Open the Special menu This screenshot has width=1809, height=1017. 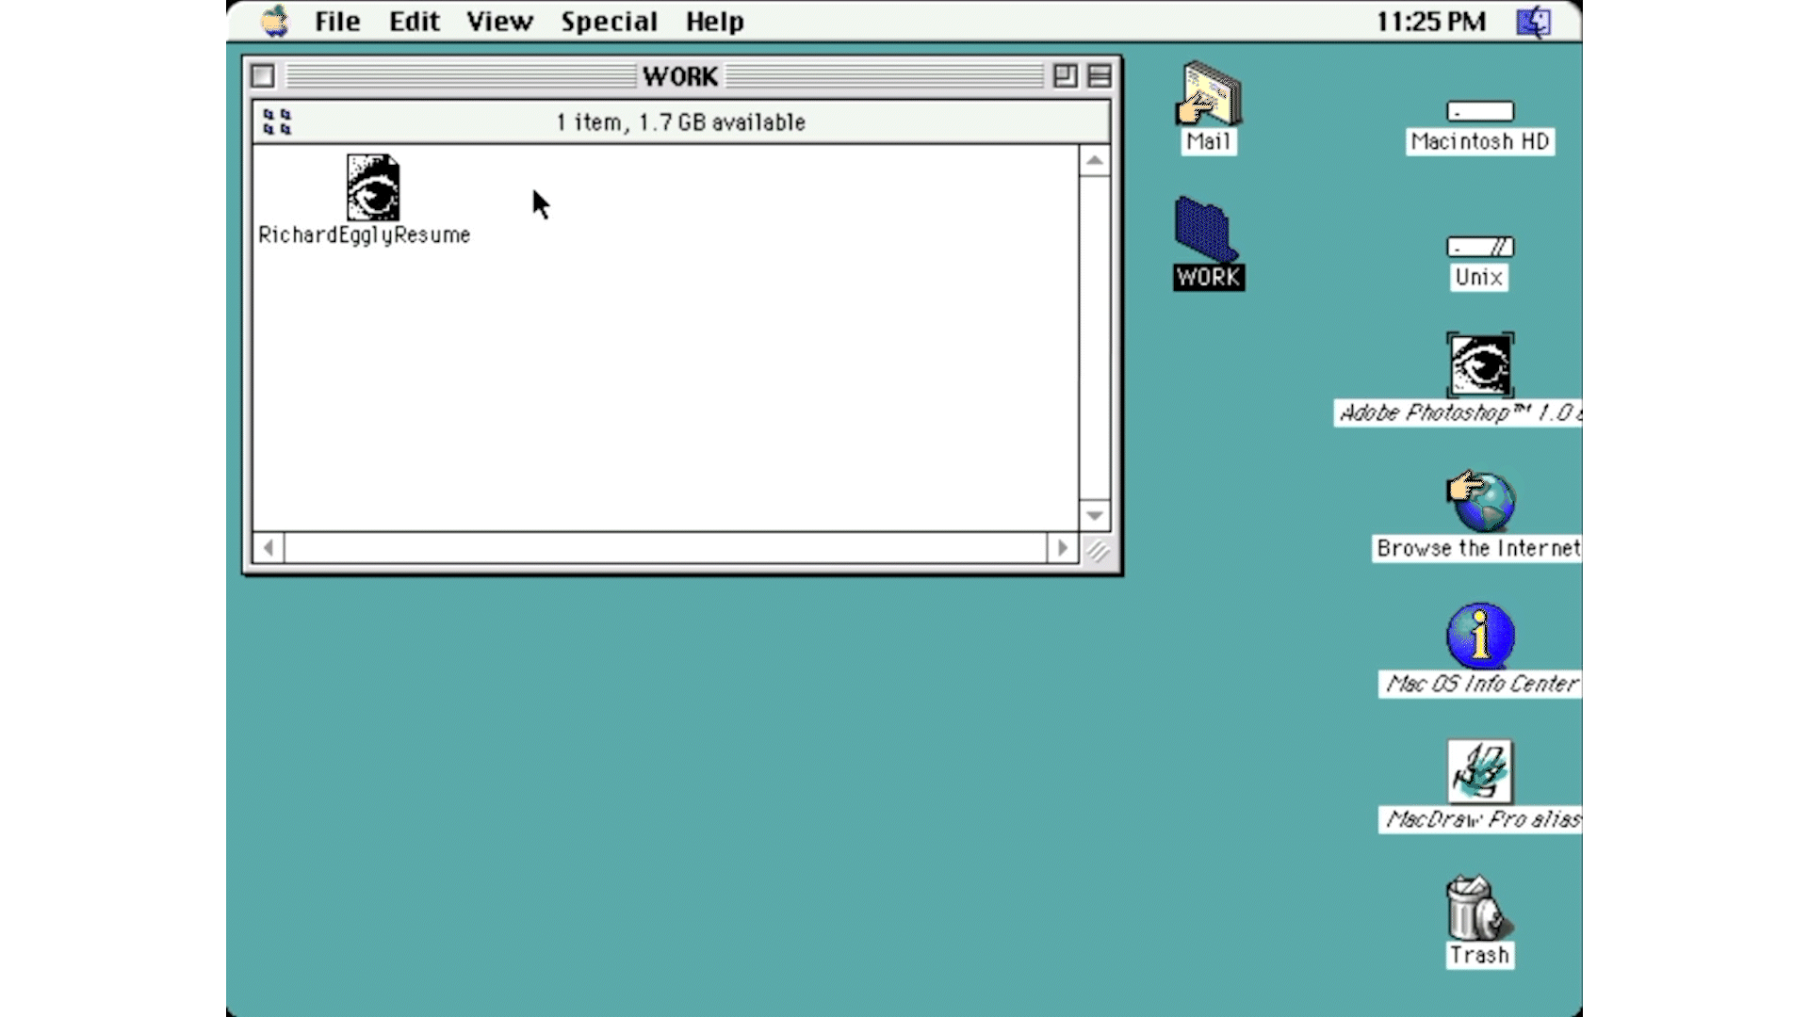tap(609, 21)
